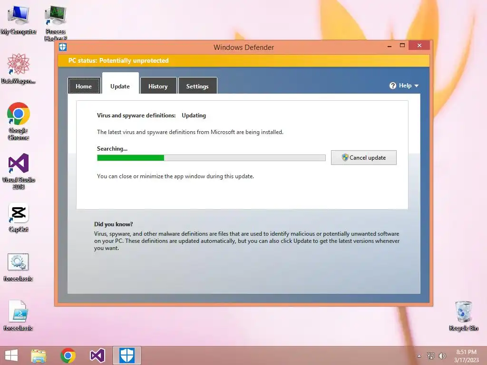The height and width of the screenshot is (365, 487).
Task: Open Visual Studio 2013 desktop shortcut
Action: pos(19,171)
